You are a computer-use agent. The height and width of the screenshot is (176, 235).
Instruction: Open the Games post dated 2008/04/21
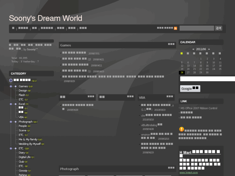point(74,58)
